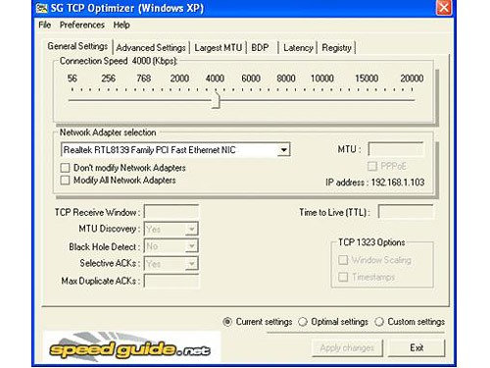Viewport: 490px width, 368px height.
Task: Switch to the General Settings tab
Action: 77,46
